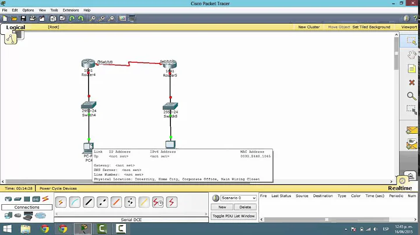This screenshot has height=235, width=420.
Task: Open Chrome from the Windows taskbar
Action: pos(45,229)
